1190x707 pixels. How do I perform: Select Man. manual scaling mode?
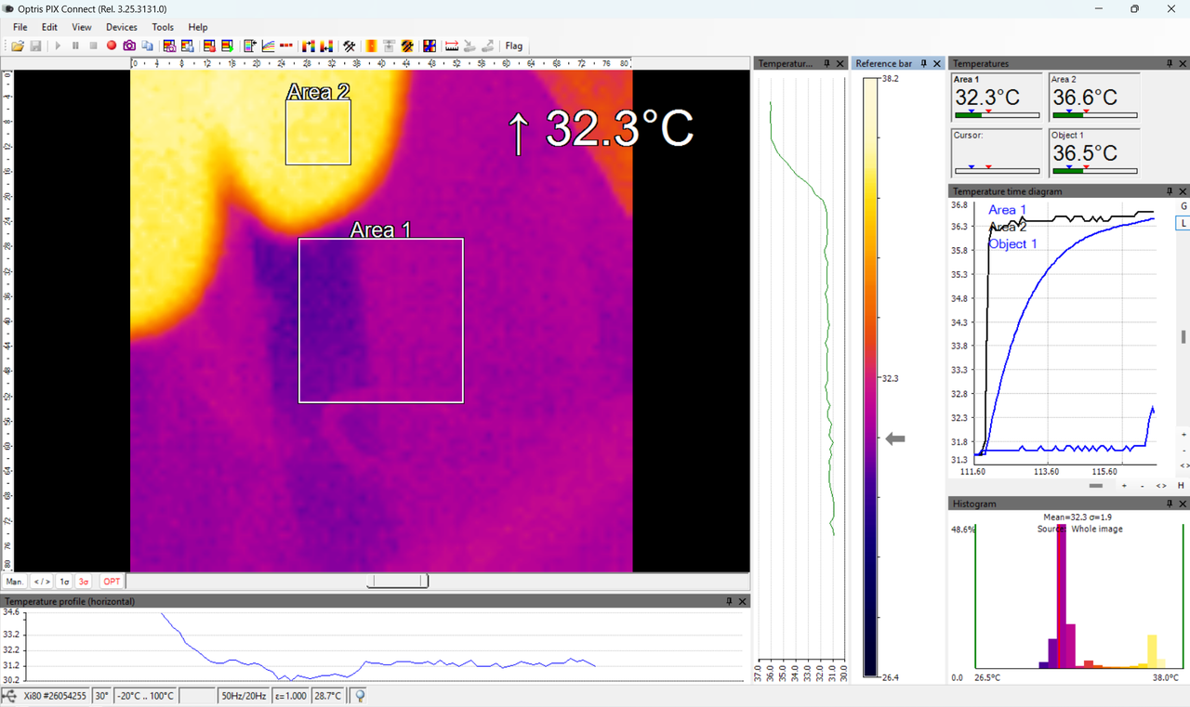[x=15, y=582]
